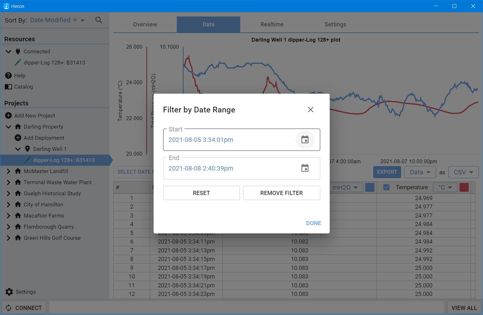This screenshot has height=315, width=483.
Task: Collapse the Connected resources group
Action: [x=8, y=51]
